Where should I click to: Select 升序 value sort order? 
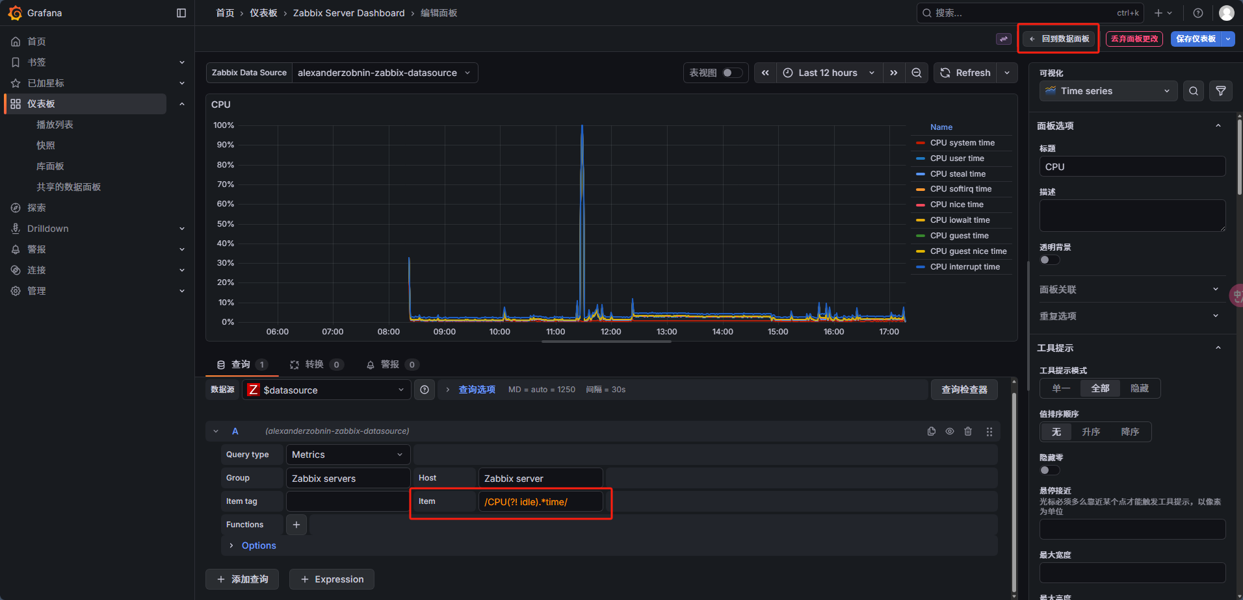pyautogui.click(x=1090, y=432)
